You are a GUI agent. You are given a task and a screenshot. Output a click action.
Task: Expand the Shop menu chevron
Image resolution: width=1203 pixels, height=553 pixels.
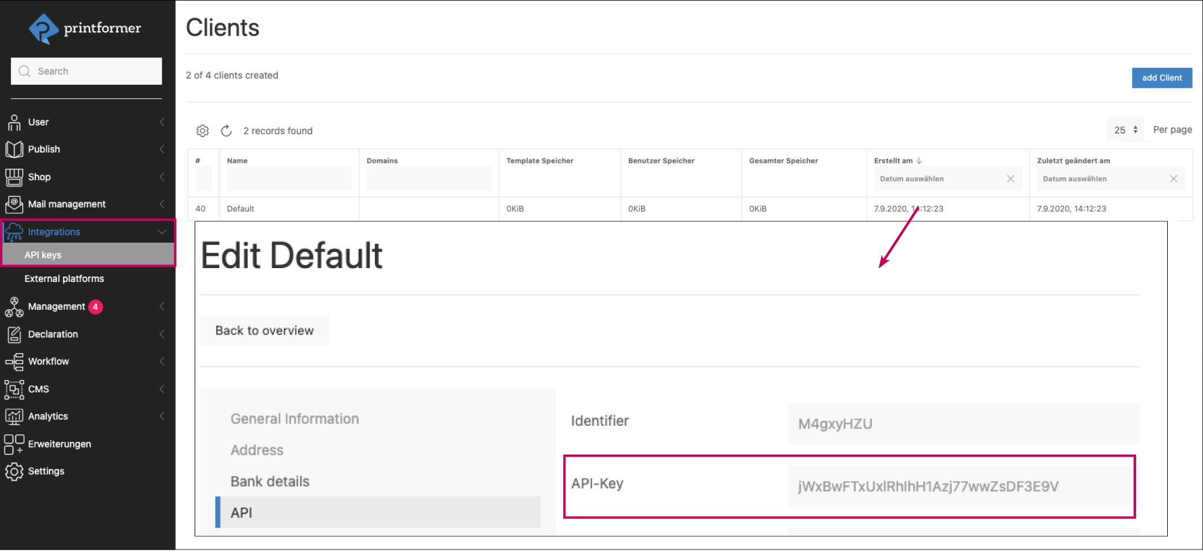coord(162,177)
